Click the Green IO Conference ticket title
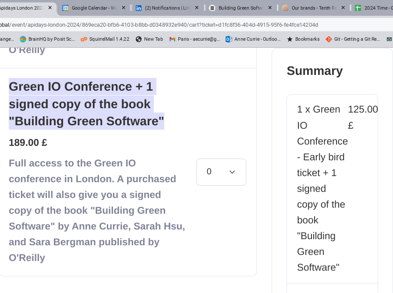 [x=86, y=104]
